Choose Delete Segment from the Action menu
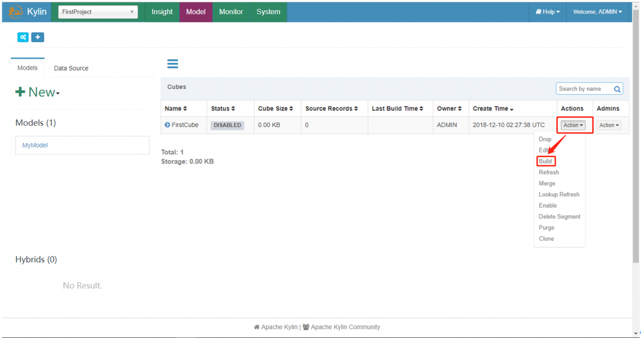Screen dimensions: 641x338 click(559, 216)
